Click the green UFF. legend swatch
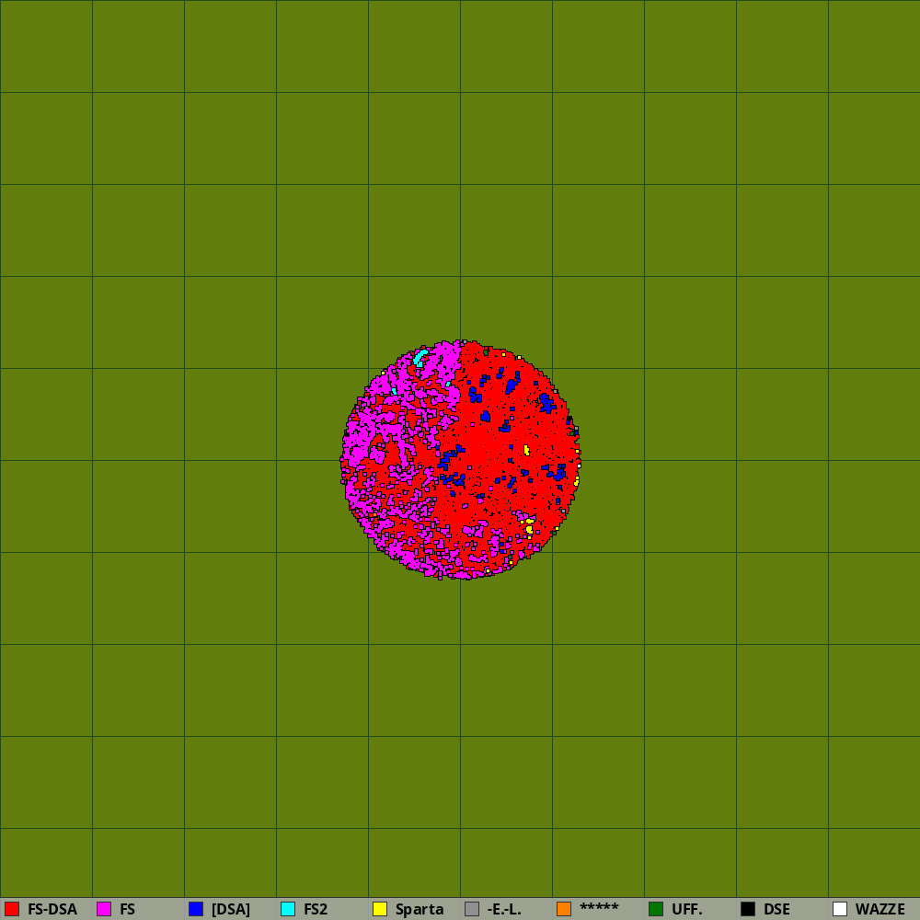The height and width of the screenshot is (920, 920). (656, 909)
